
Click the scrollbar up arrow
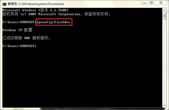(x=165, y=10)
